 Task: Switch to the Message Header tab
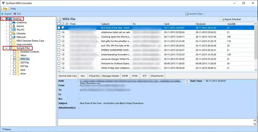(110, 76)
